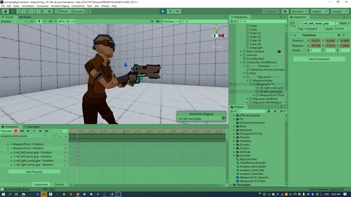Viewport: 351px width, 197px height.
Task: Open the custom editor tools icon
Action: (49, 11)
